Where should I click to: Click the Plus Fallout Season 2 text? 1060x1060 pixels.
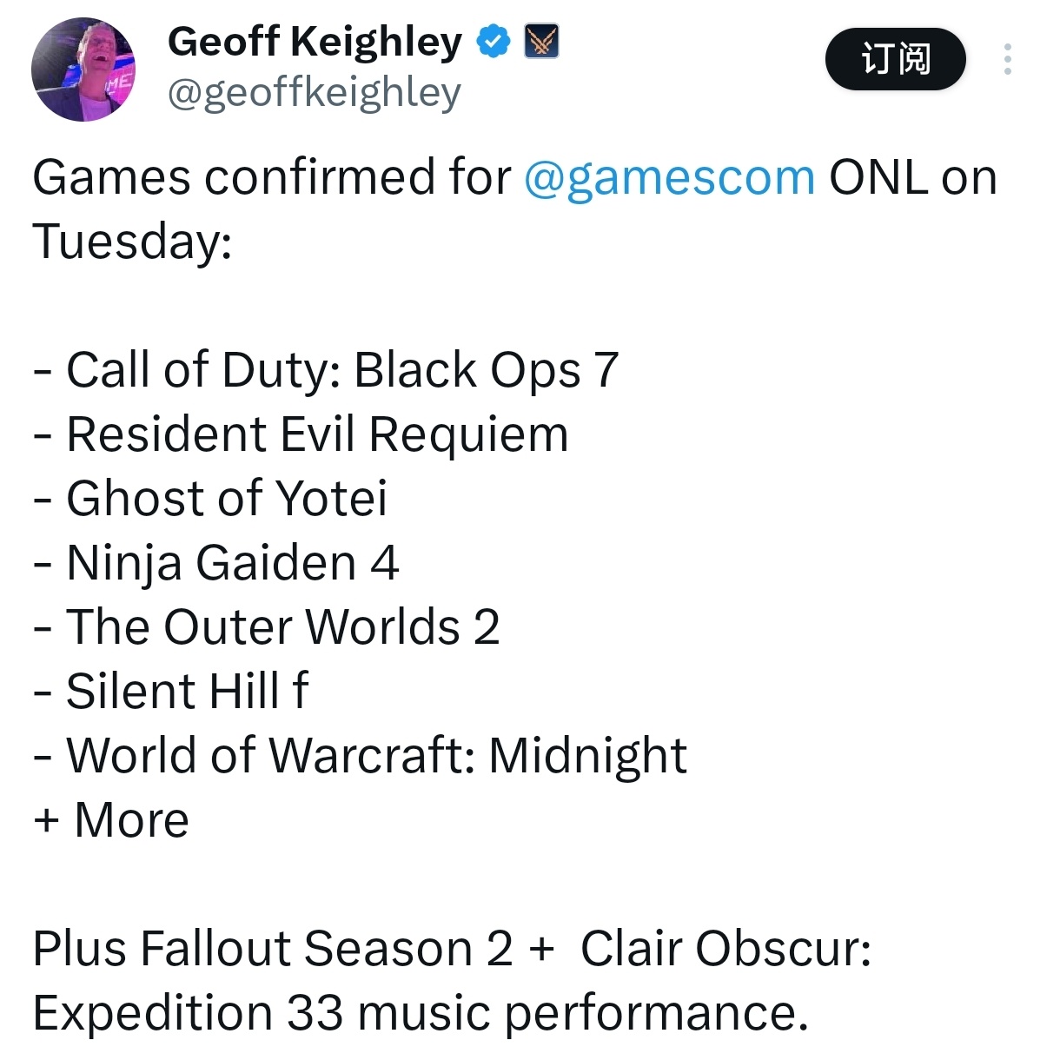(273, 949)
